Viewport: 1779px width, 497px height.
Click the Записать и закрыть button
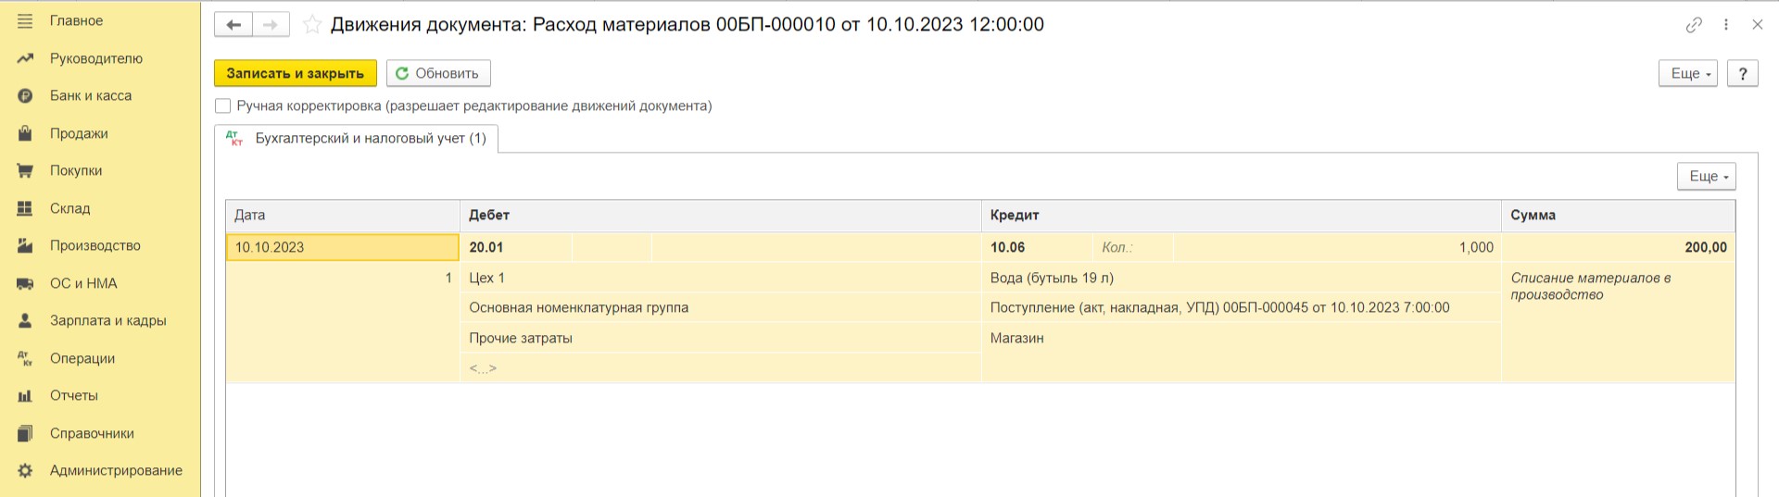tap(296, 73)
